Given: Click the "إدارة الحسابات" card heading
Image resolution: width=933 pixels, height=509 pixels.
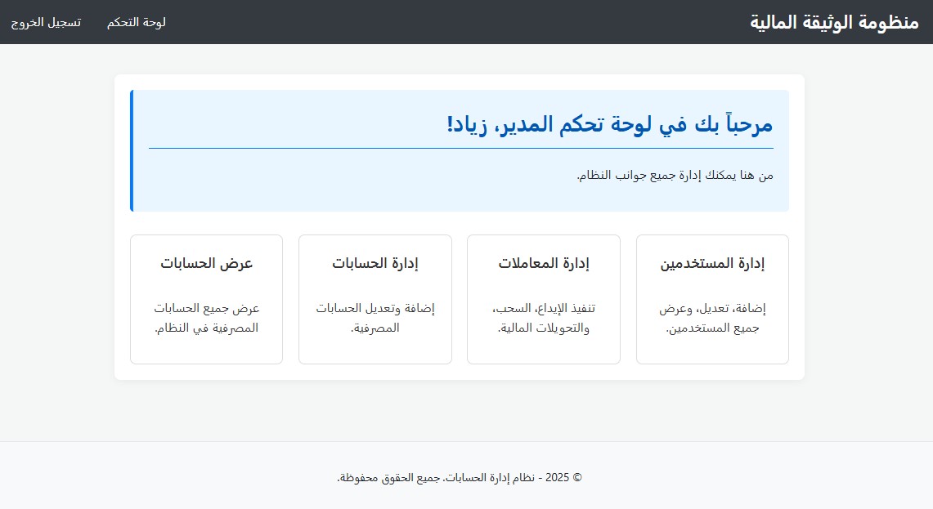Looking at the screenshot, I should point(375,262).
